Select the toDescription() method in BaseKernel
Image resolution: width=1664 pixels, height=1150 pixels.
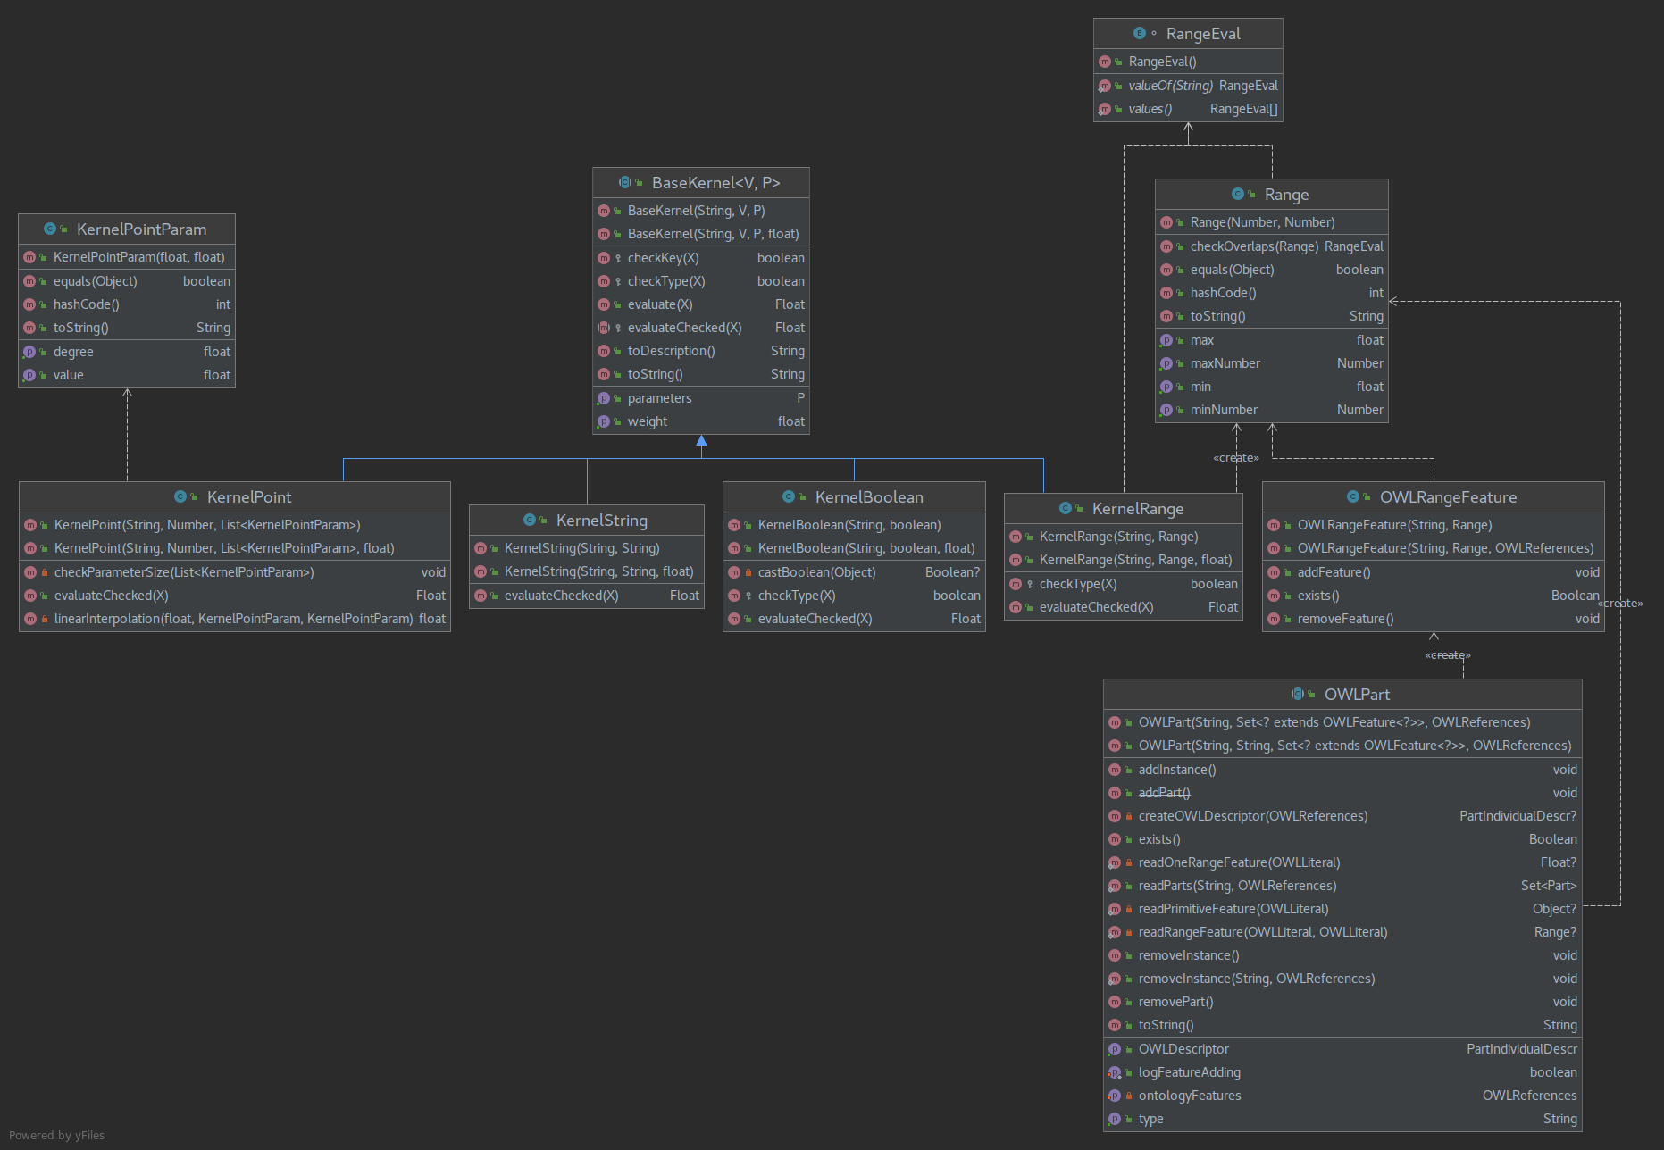671,351
